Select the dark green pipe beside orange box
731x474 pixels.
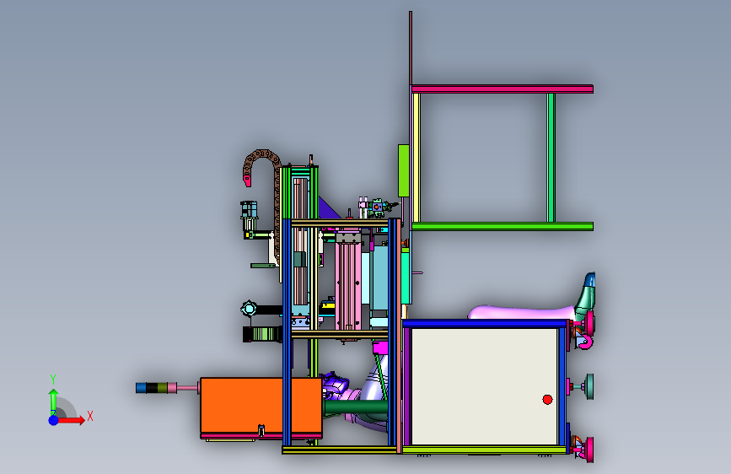click(355, 407)
